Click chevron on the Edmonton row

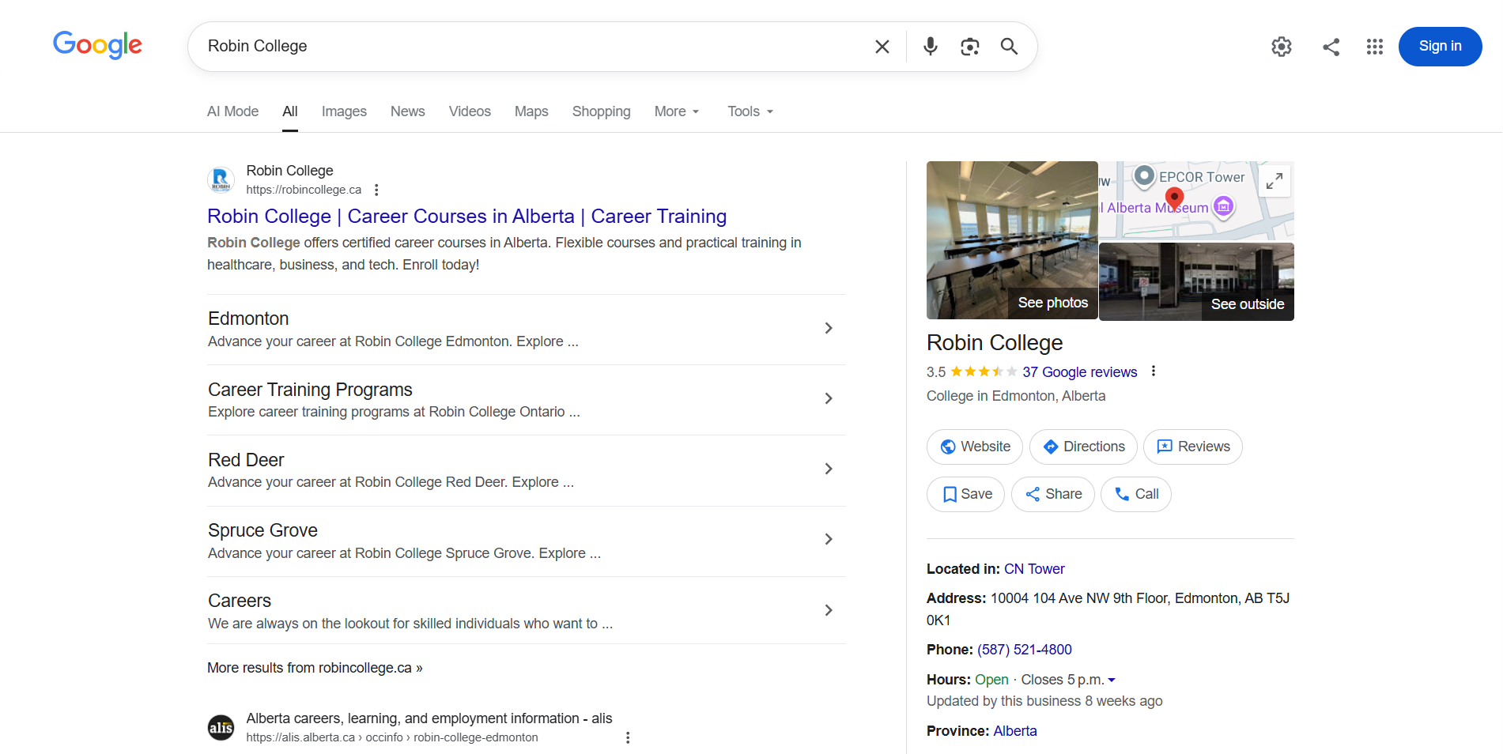[829, 328]
